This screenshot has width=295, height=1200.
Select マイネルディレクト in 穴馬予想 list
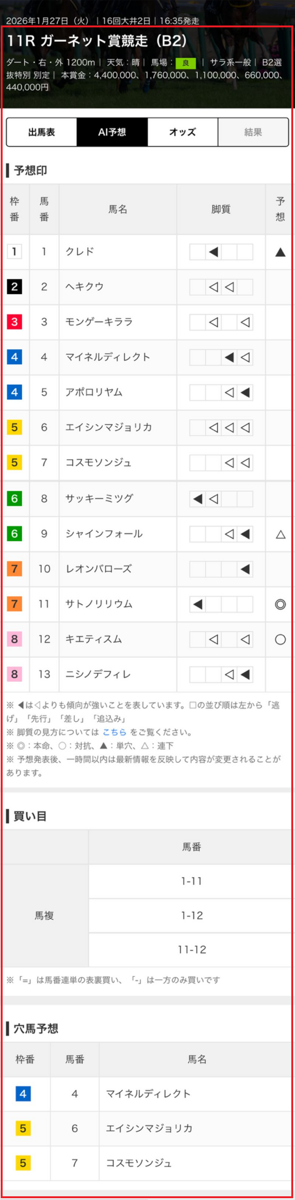tap(149, 1093)
